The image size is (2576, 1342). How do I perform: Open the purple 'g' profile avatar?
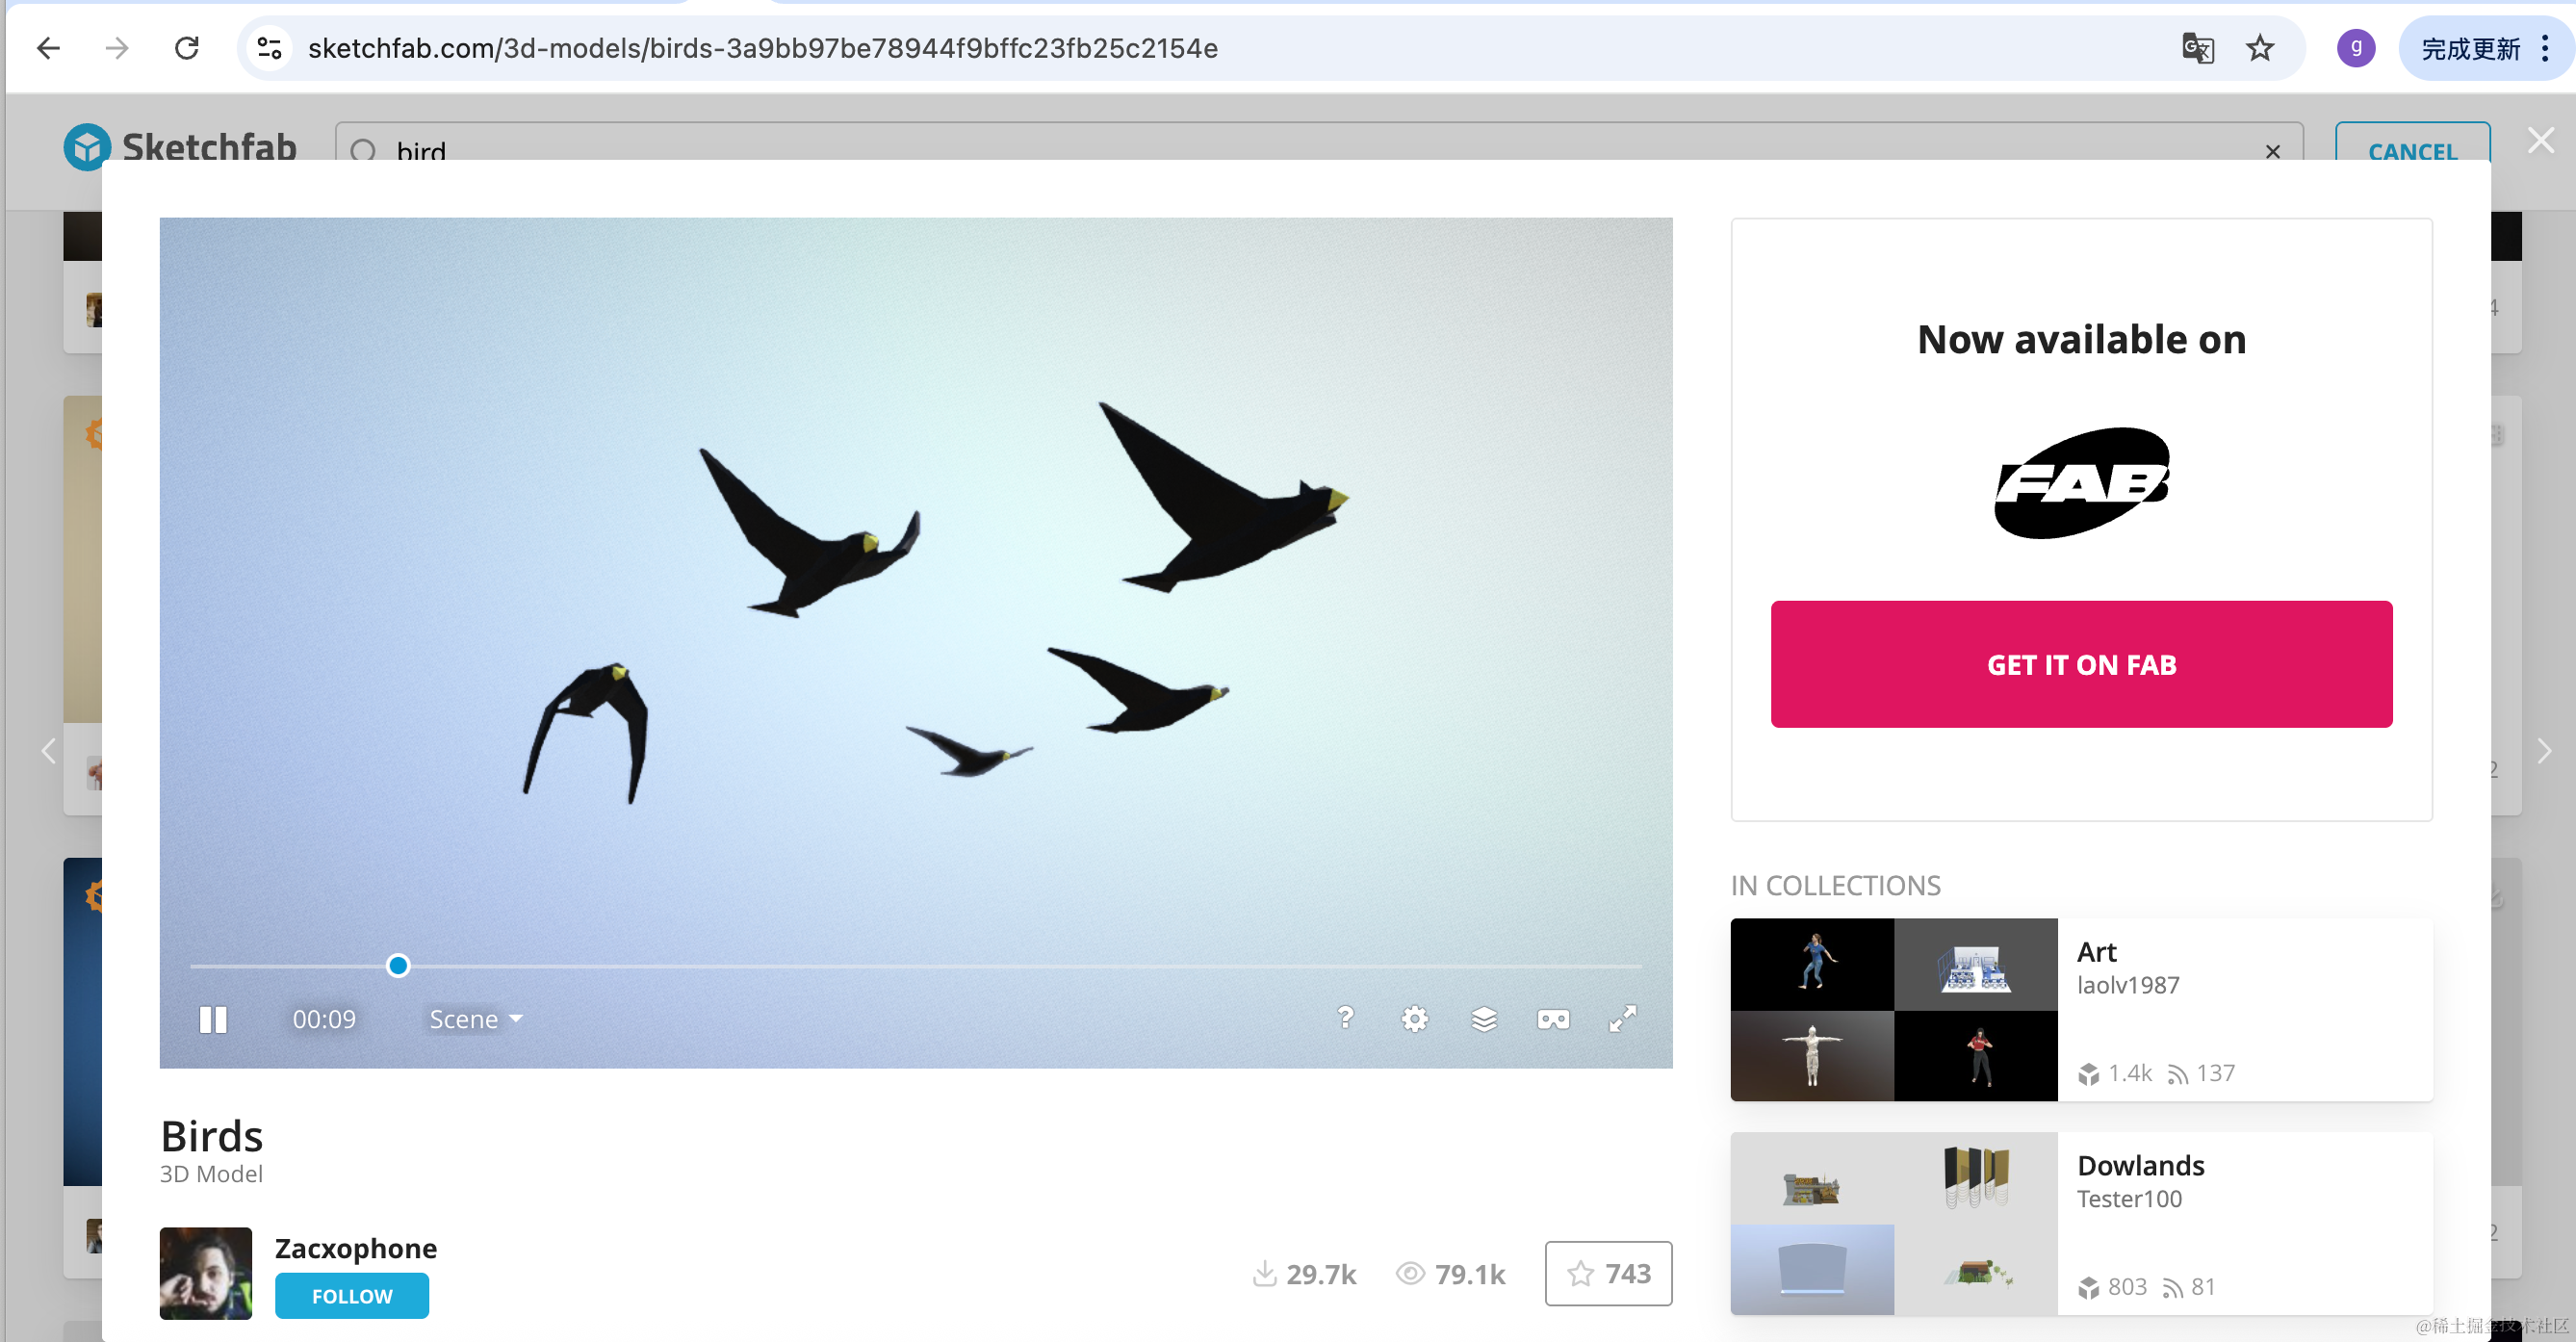click(2356, 48)
